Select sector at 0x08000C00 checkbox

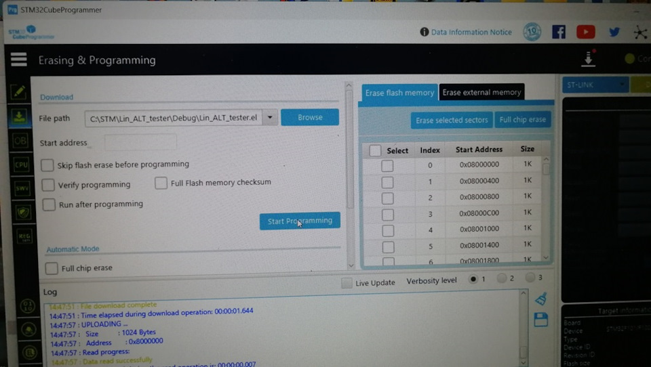tap(388, 215)
